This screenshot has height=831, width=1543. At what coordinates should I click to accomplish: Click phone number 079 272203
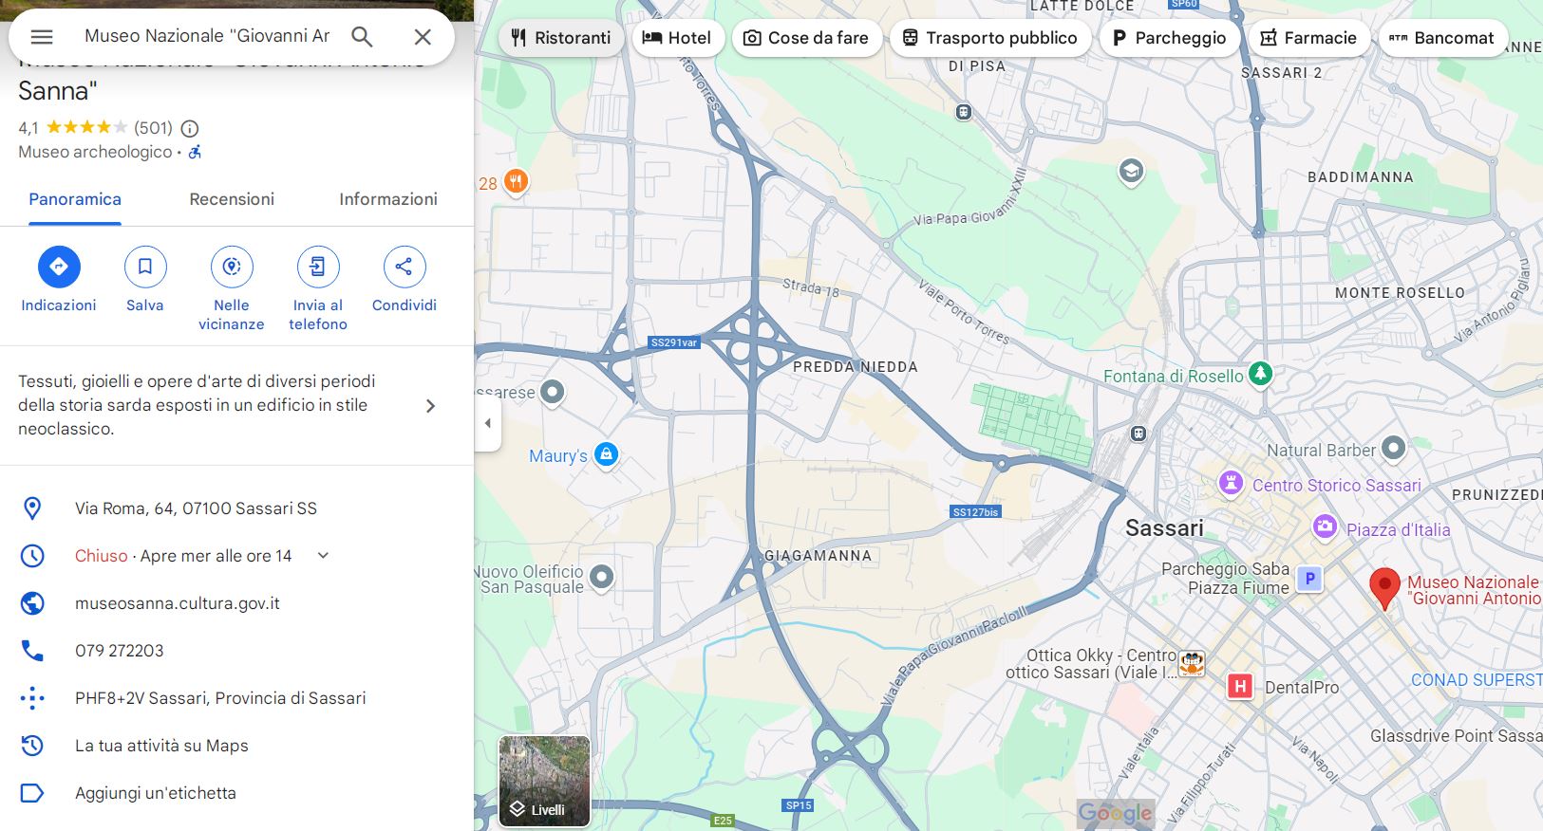click(x=120, y=651)
